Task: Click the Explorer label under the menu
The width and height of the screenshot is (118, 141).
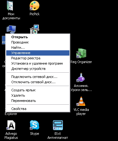Action: point(11,114)
